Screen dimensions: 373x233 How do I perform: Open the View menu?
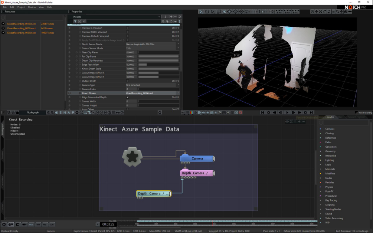click(41, 7)
